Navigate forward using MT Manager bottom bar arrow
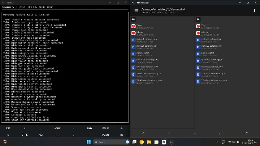Screen dimensions: 260x146 click(x=169, y=133)
